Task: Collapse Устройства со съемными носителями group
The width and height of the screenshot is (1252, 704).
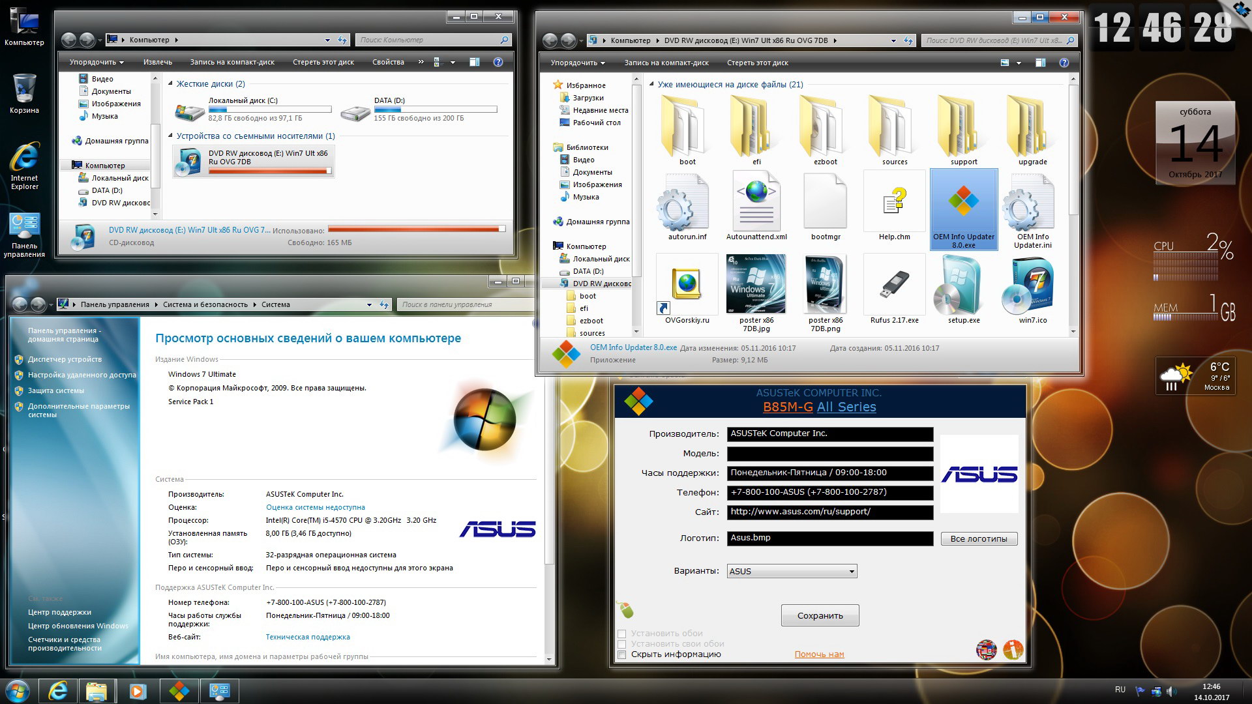Action: pos(170,136)
